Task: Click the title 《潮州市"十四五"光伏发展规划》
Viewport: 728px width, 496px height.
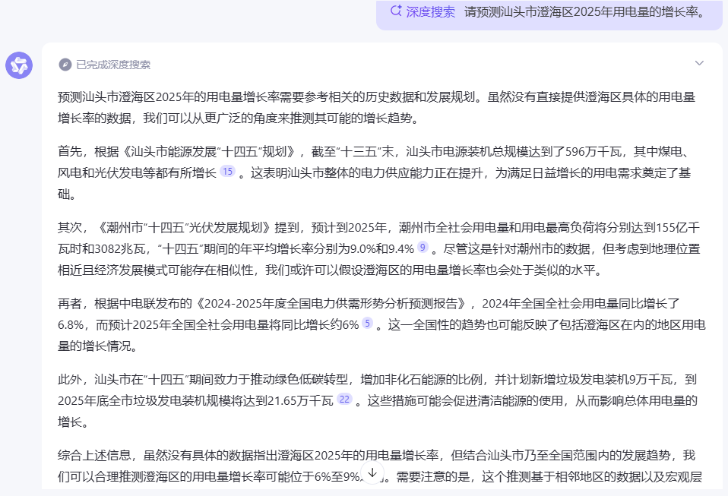Action: (184, 226)
